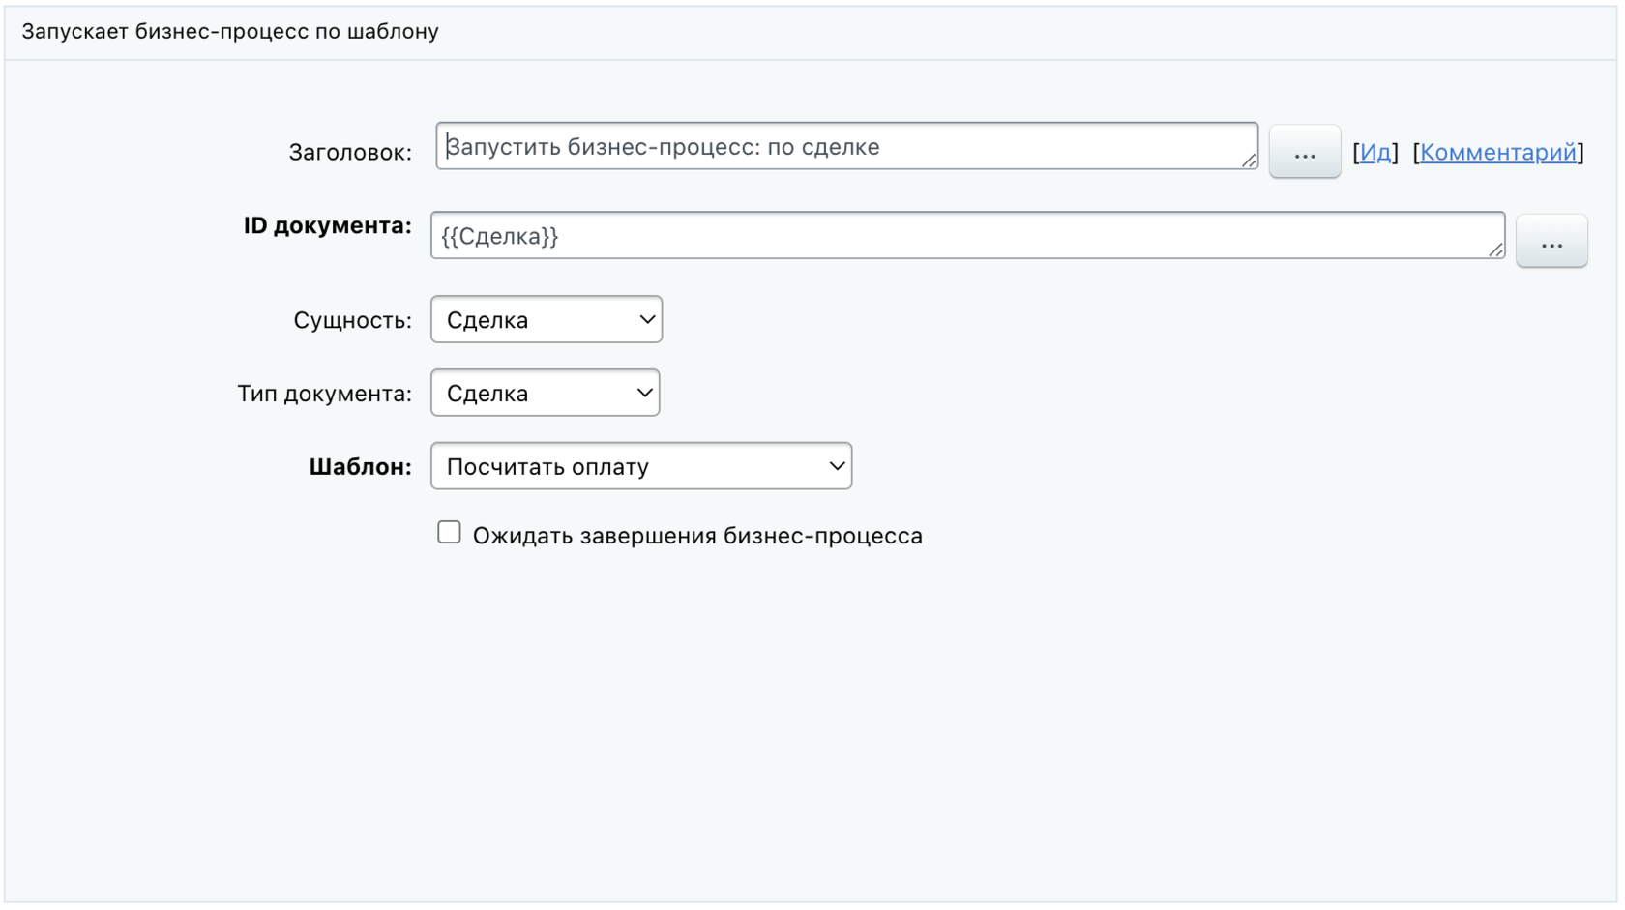Grab the resize handle of ID документа textarea

[x=1495, y=250]
